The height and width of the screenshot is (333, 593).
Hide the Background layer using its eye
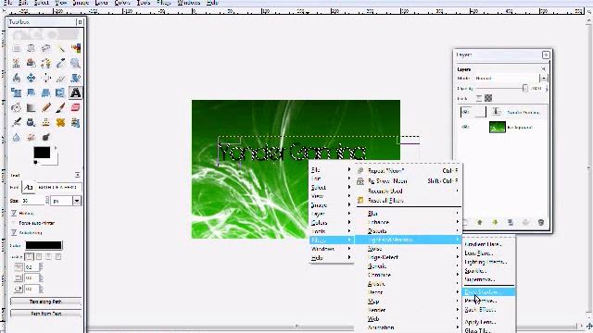[465, 128]
